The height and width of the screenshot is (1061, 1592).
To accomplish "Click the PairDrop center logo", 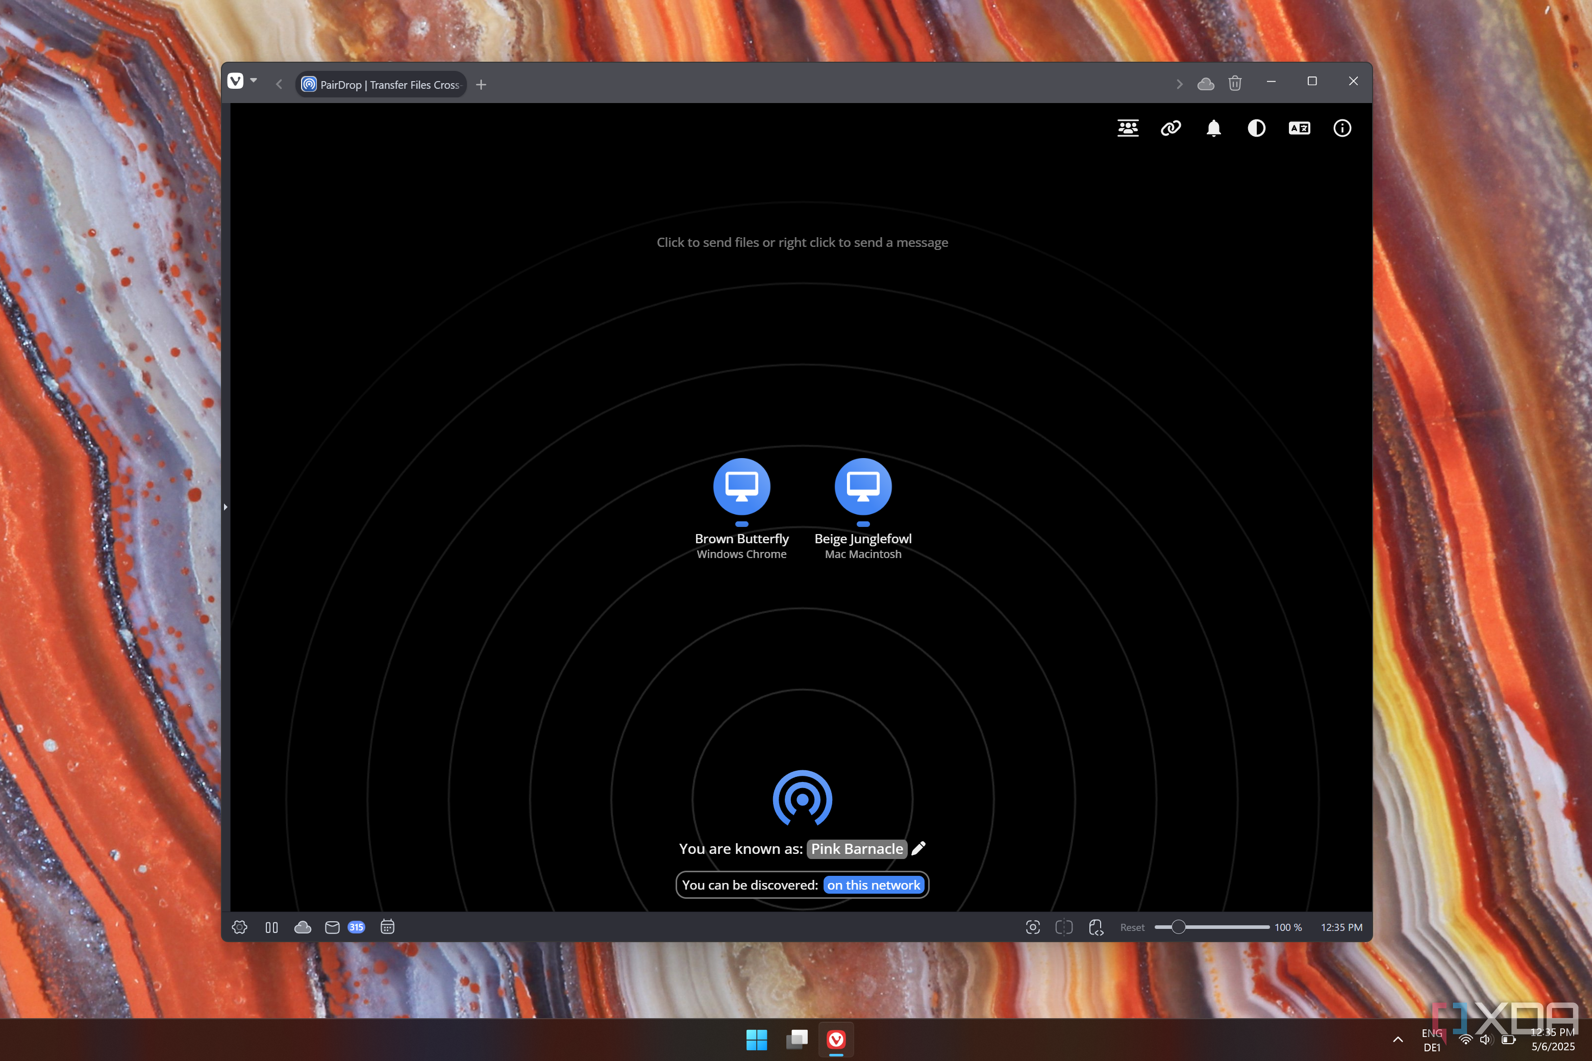I will 802,798.
